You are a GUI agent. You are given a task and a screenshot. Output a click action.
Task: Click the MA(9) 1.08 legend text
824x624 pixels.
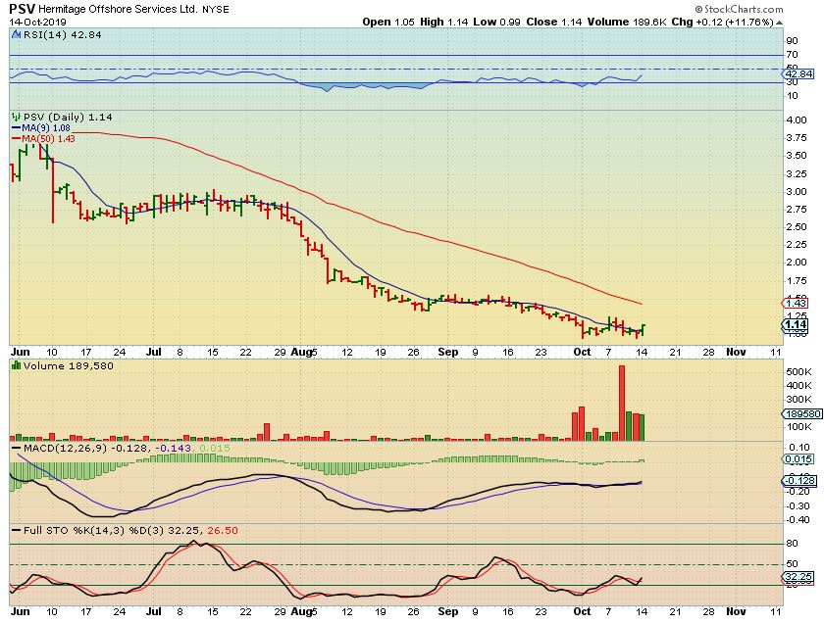pyautogui.click(x=46, y=128)
